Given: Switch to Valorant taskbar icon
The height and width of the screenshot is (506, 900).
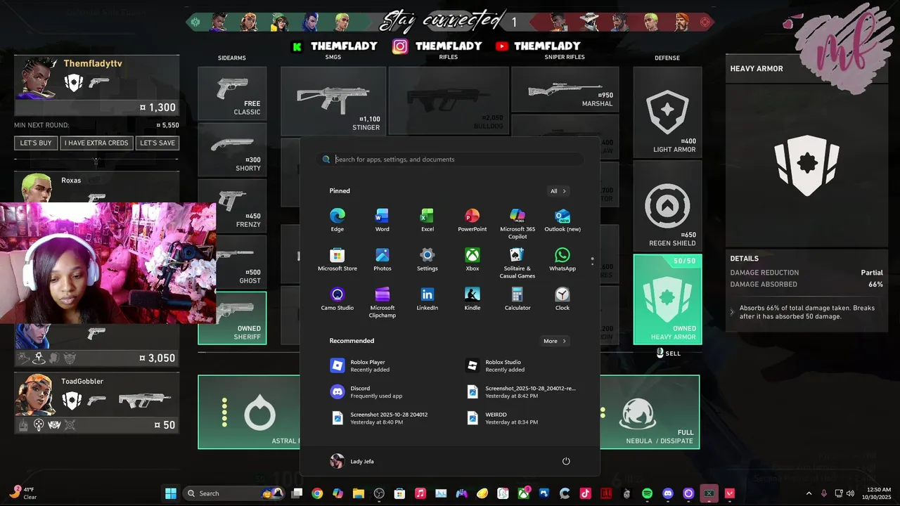Looking at the screenshot, I should [x=729, y=493].
